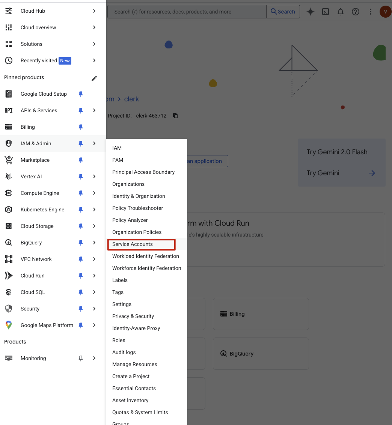The height and width of the screenshot is (425, 392).
Task: Expand Cloud SQL submenu arrow
Action: 94,292
